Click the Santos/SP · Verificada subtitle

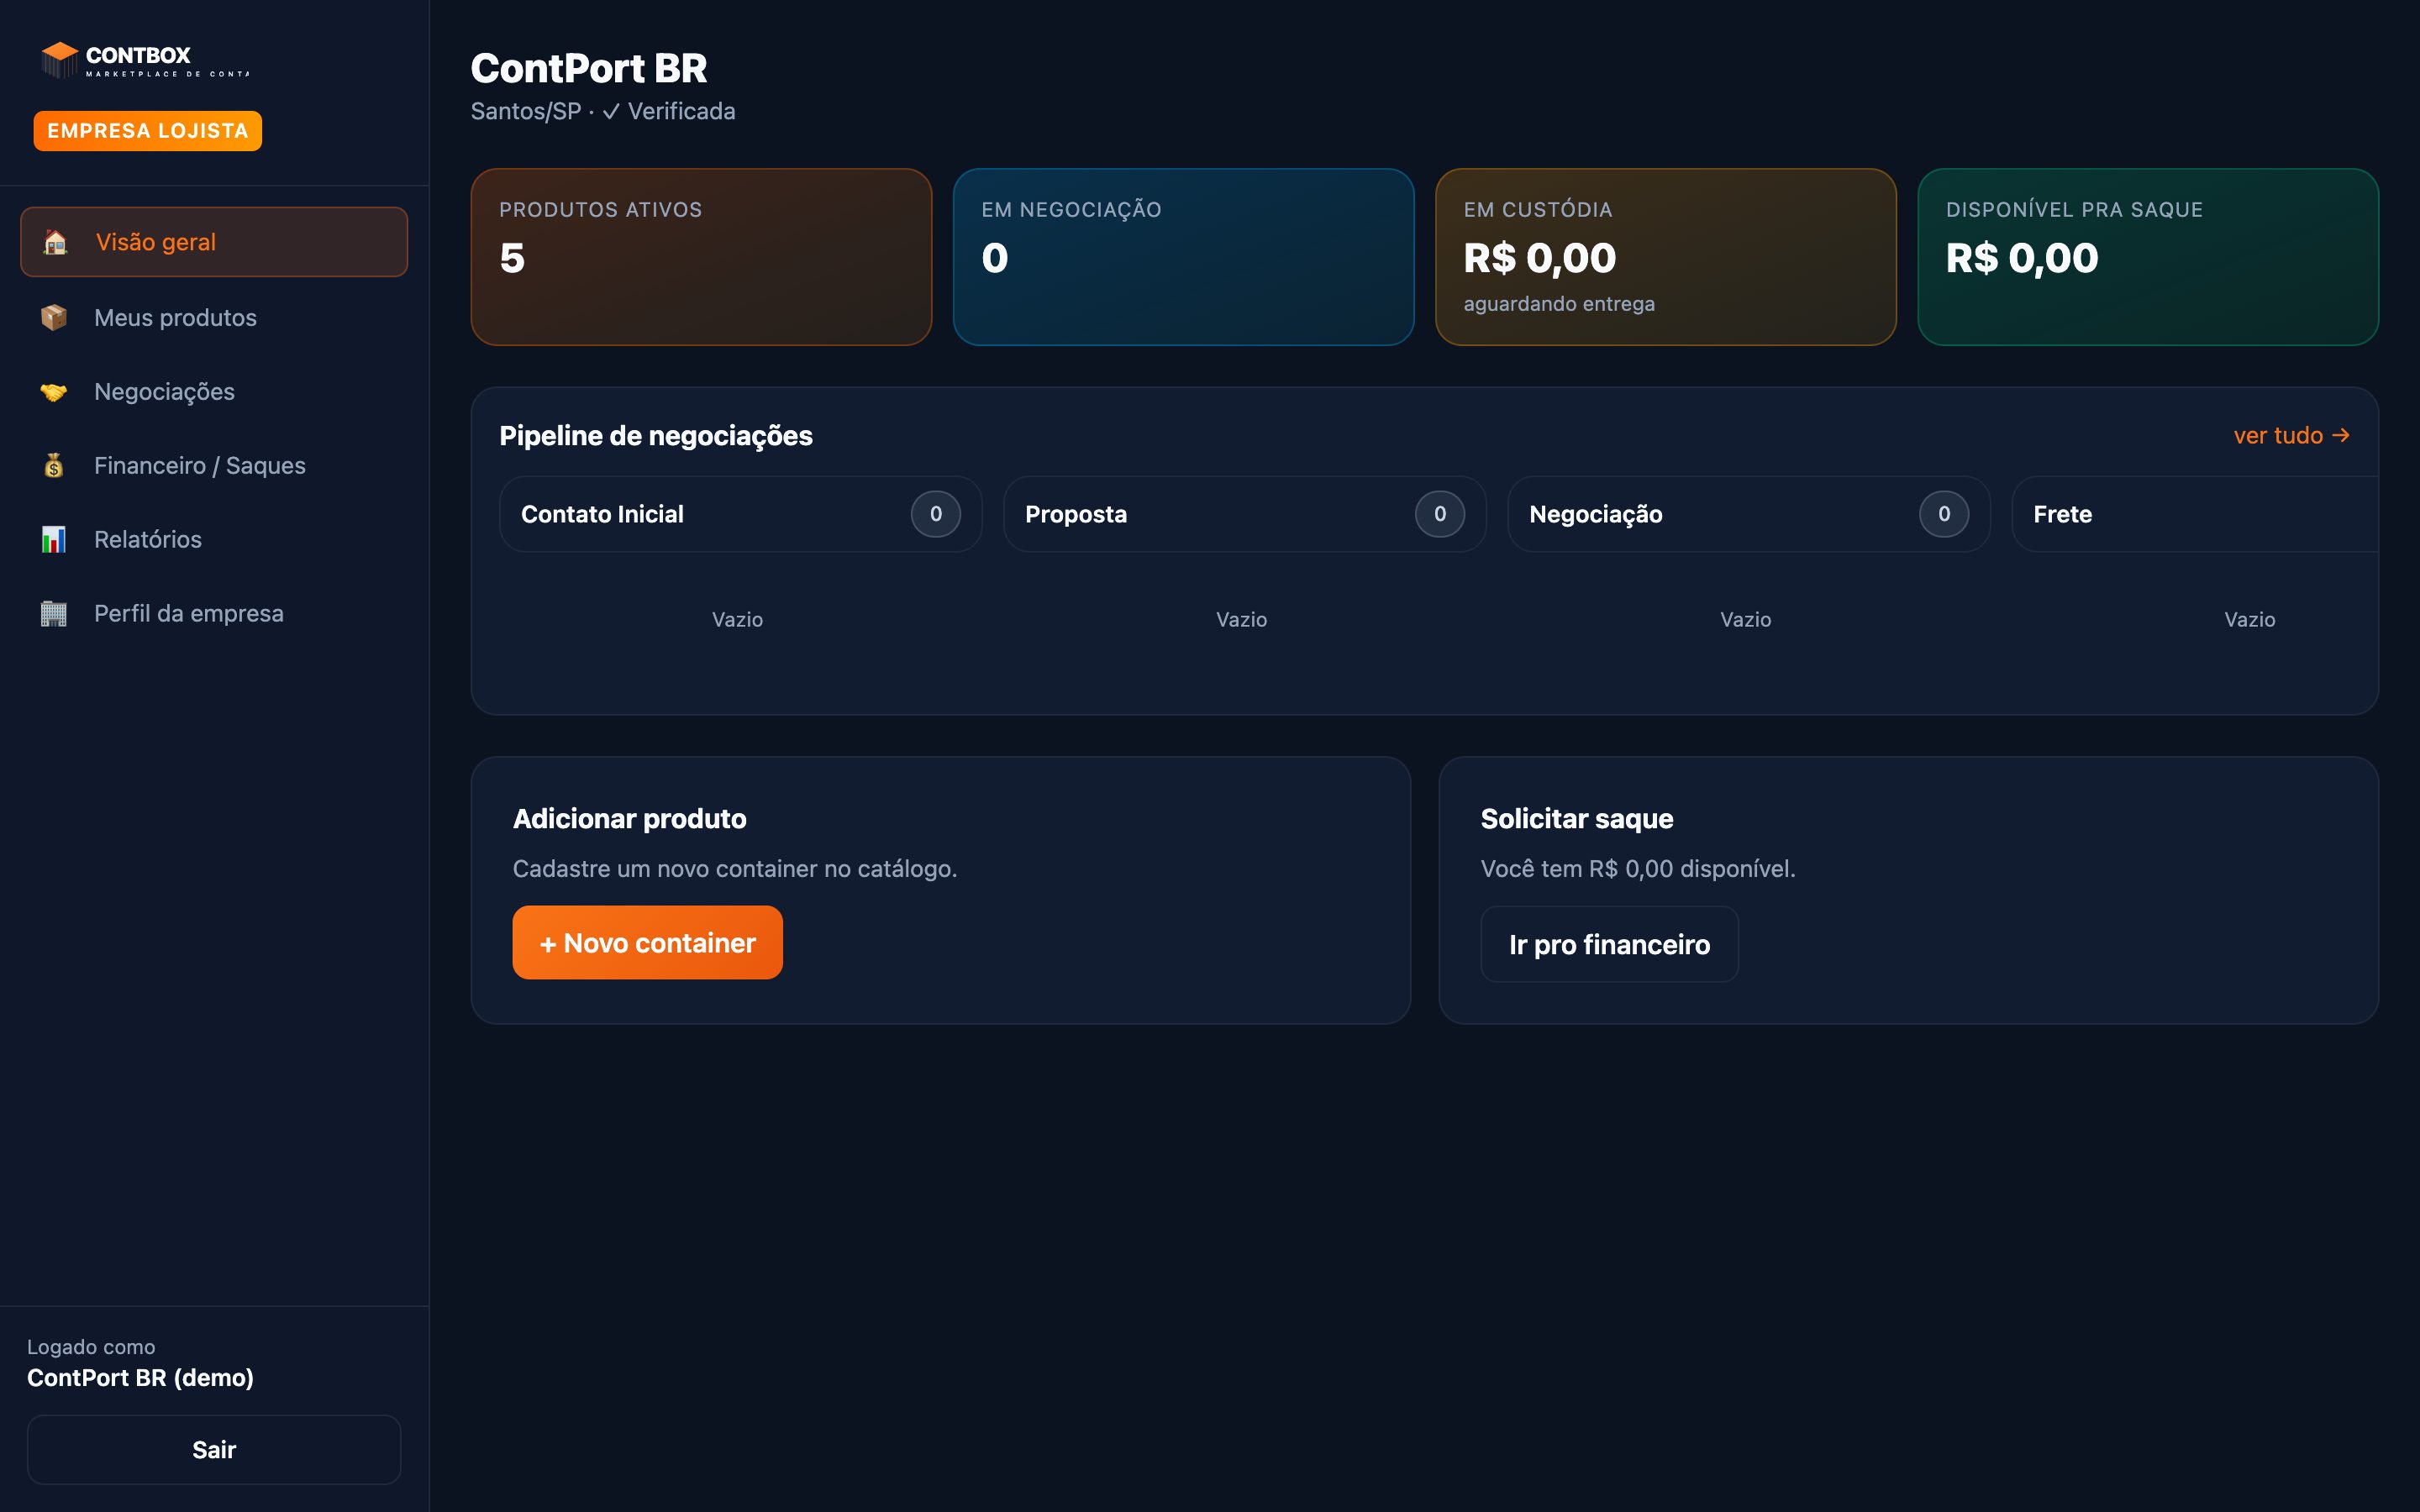(603, 111)
